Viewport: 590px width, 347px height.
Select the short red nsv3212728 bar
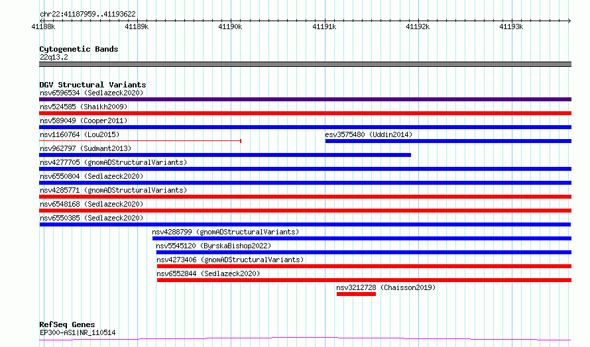click(357, 294)
